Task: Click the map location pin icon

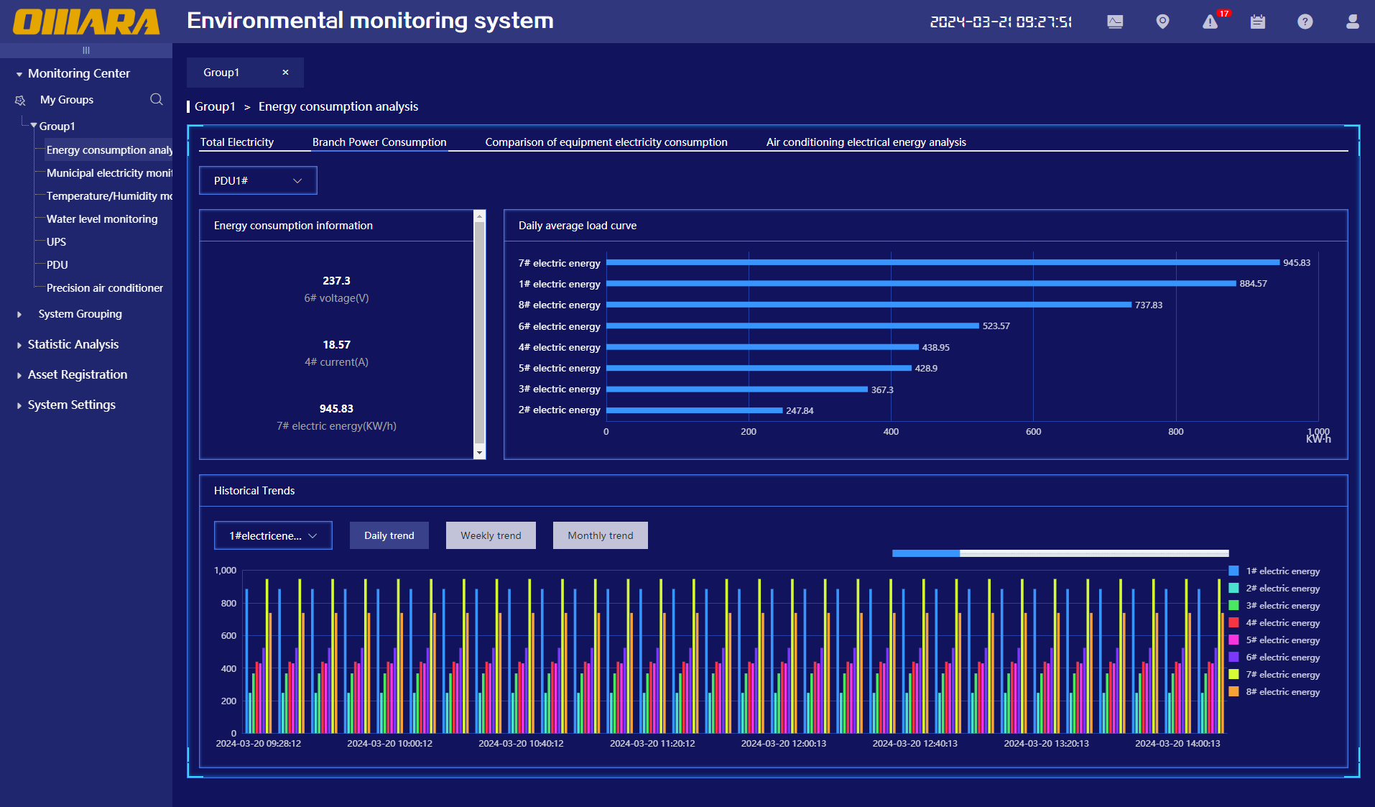Action: tap(1162, 22)
